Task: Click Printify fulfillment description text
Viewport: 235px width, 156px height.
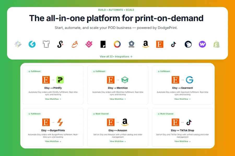Action: (53, 93)
